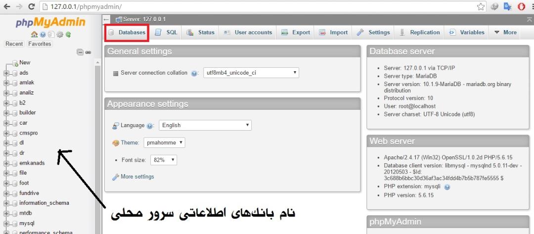Screen dimensions: 534x234
Task: Open the Export tab
Action: 296,32
